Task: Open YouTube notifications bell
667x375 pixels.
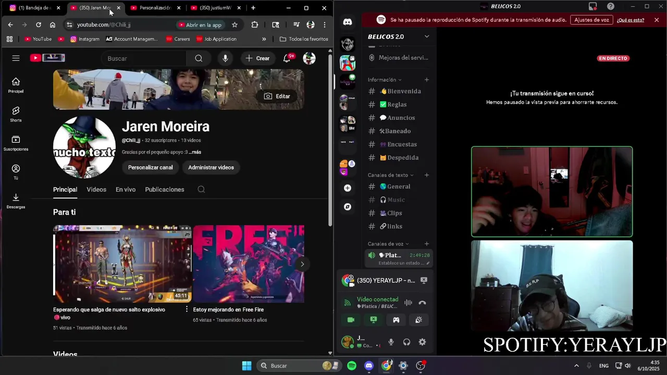Action: point(287,58)
